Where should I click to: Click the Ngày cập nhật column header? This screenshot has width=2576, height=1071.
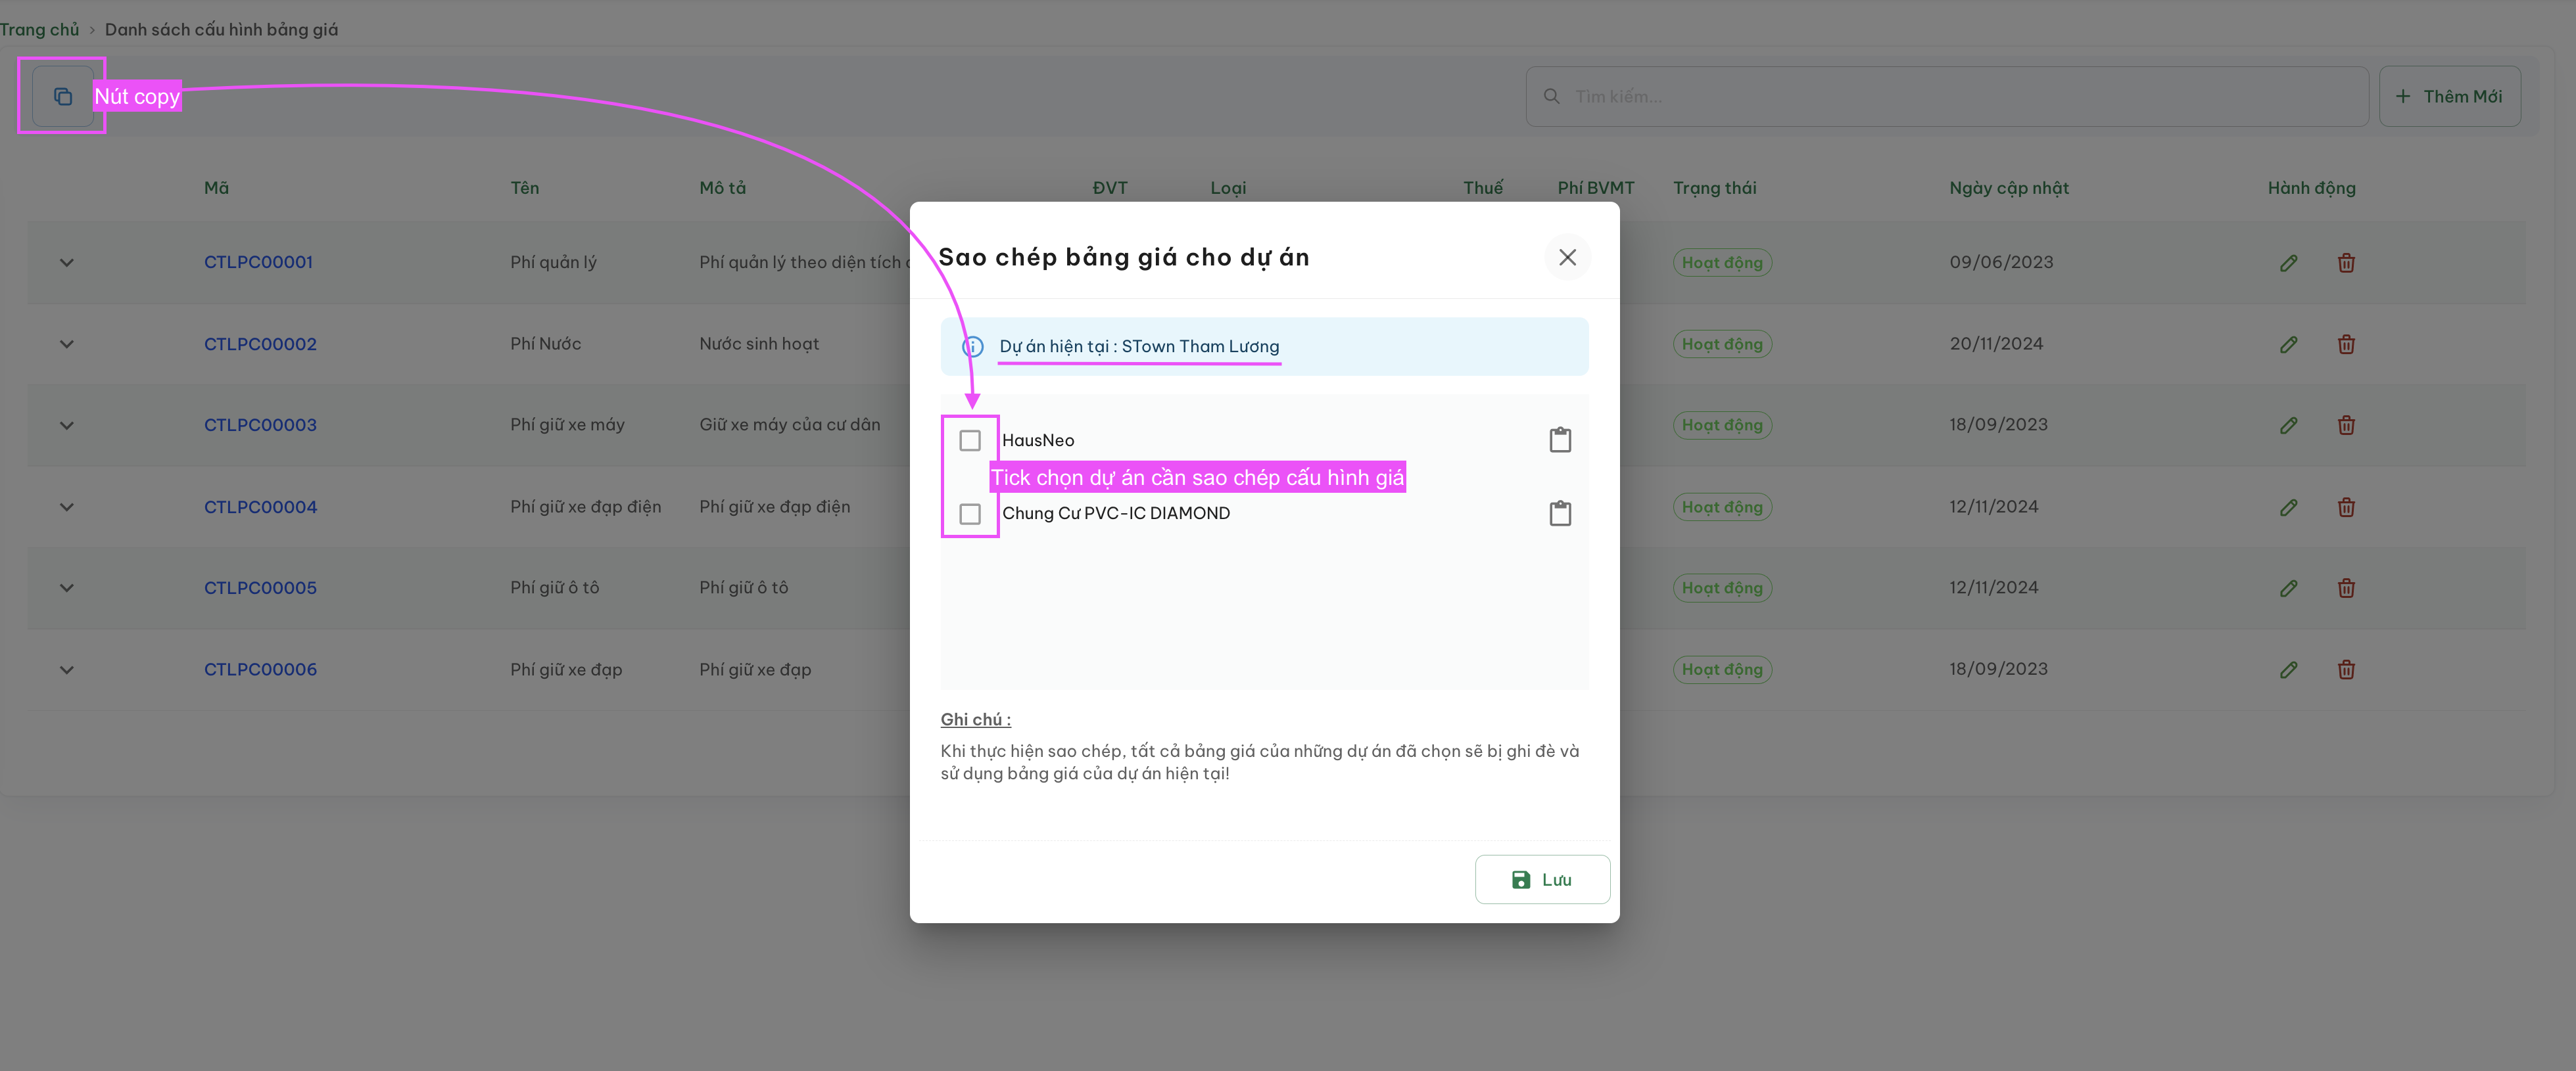click(x=2008, y=188)
